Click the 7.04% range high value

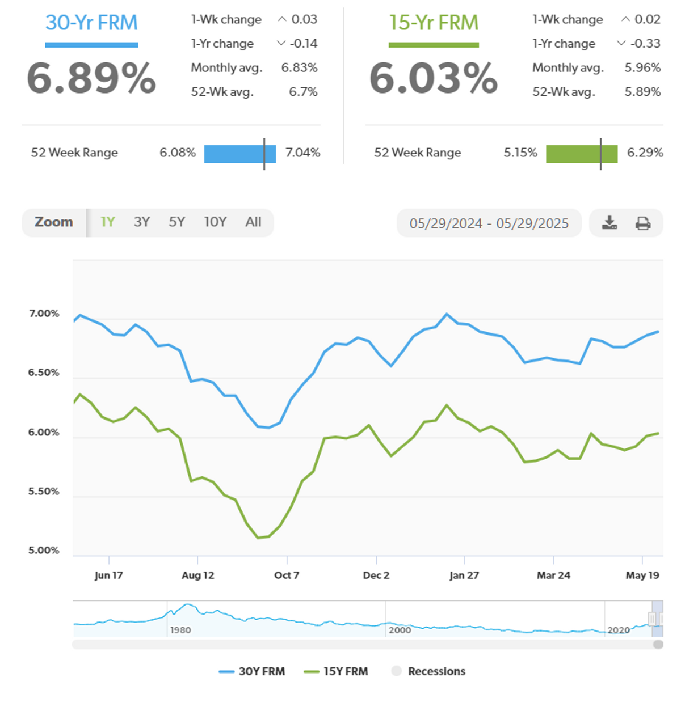(x=302, y=153)
